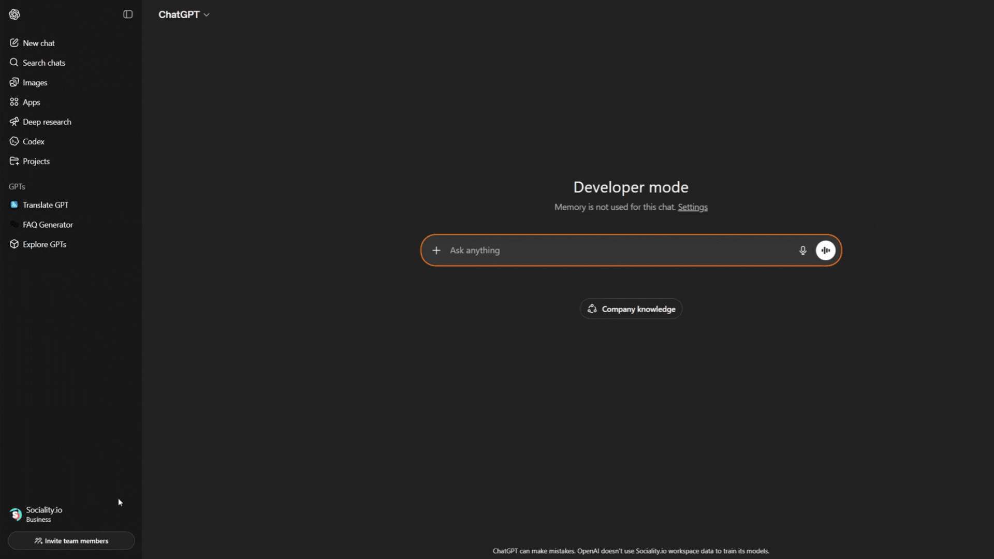Screen dimensions: 994x559
Task: Click the Explore GPTs cube icon
Action: [x=14, y=244]
